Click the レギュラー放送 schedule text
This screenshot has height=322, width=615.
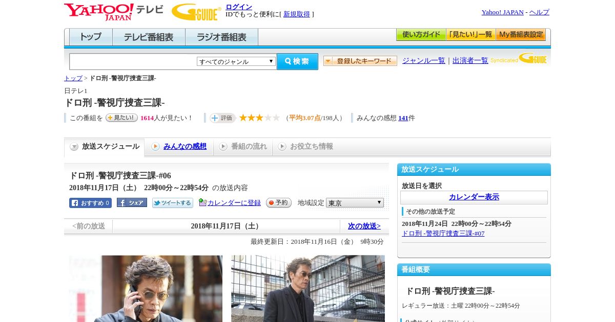(461, 306)
